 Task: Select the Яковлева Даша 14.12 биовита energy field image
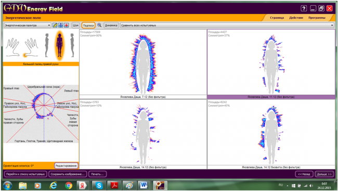271,132
